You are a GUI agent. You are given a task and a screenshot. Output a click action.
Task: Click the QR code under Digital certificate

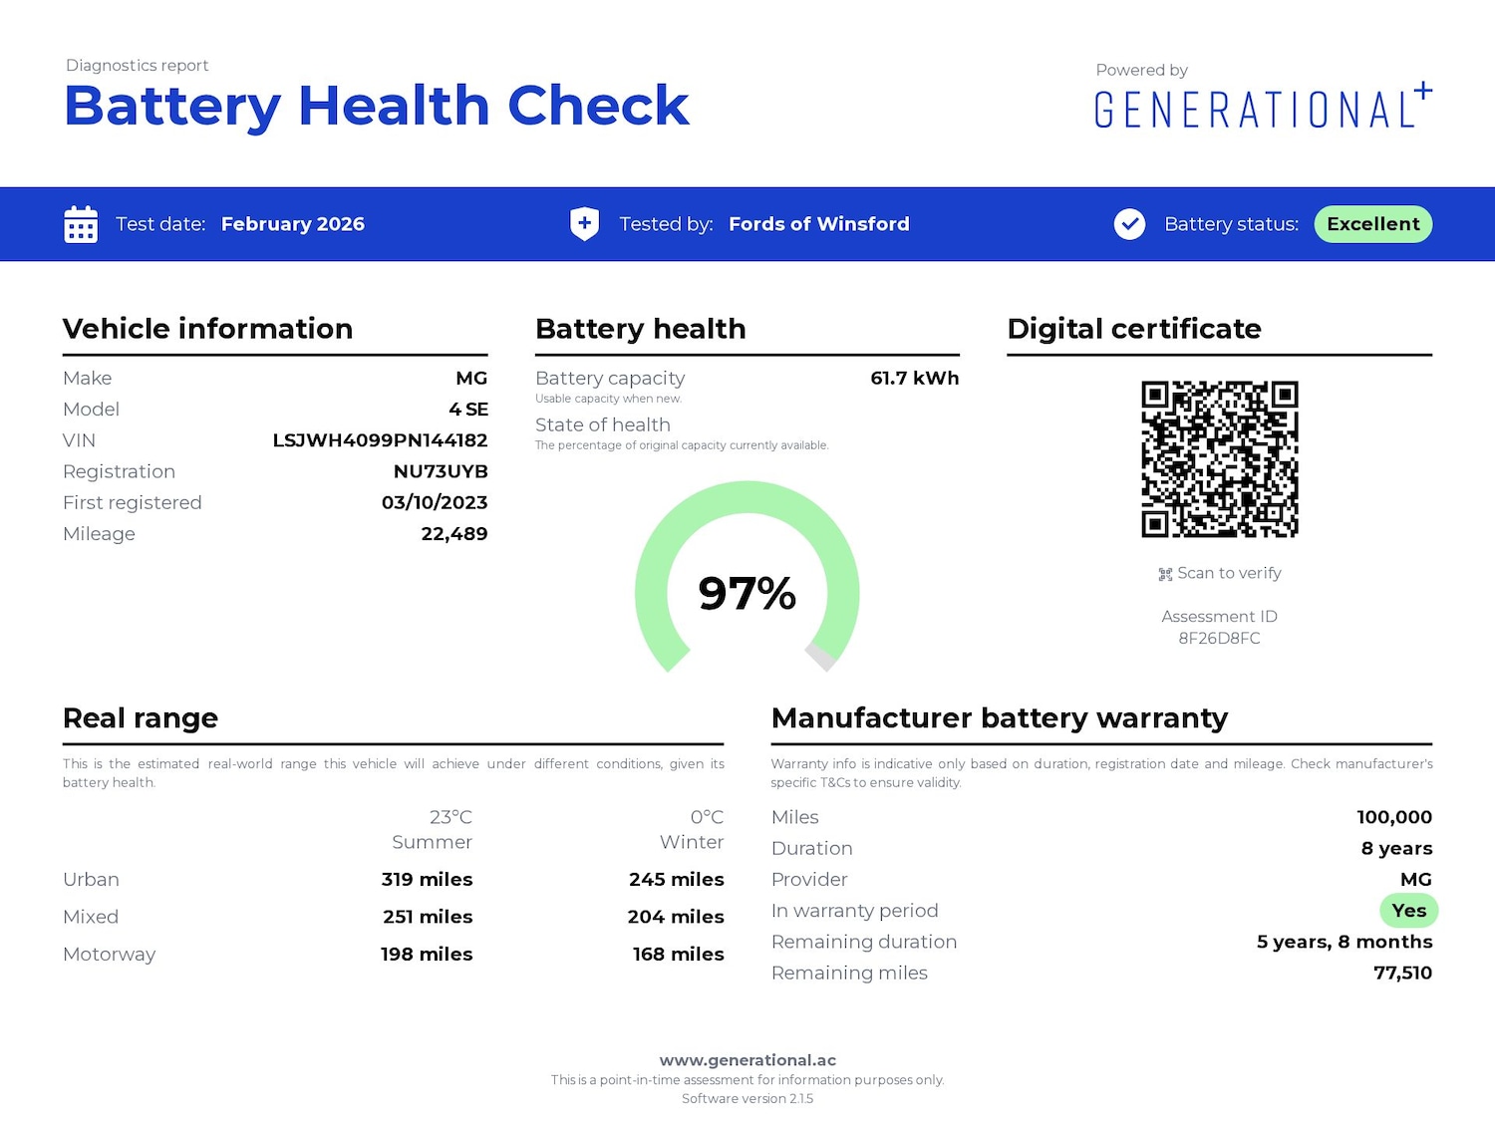[1219, 458]
